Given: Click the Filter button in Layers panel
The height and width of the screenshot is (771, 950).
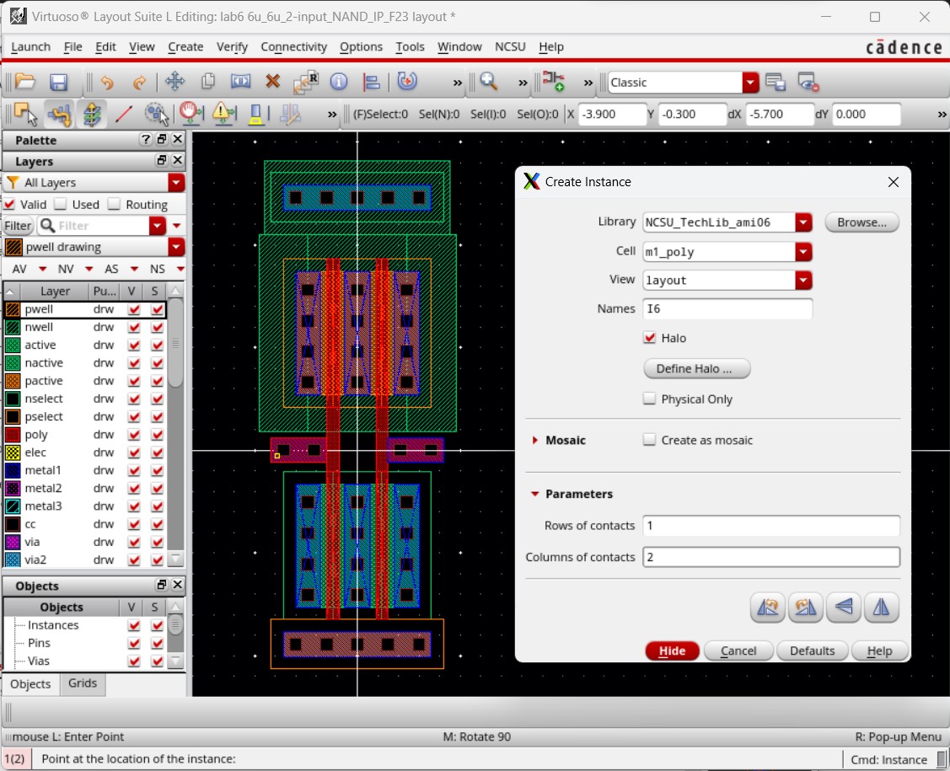Looking at the screenshot, I should 18,226.
